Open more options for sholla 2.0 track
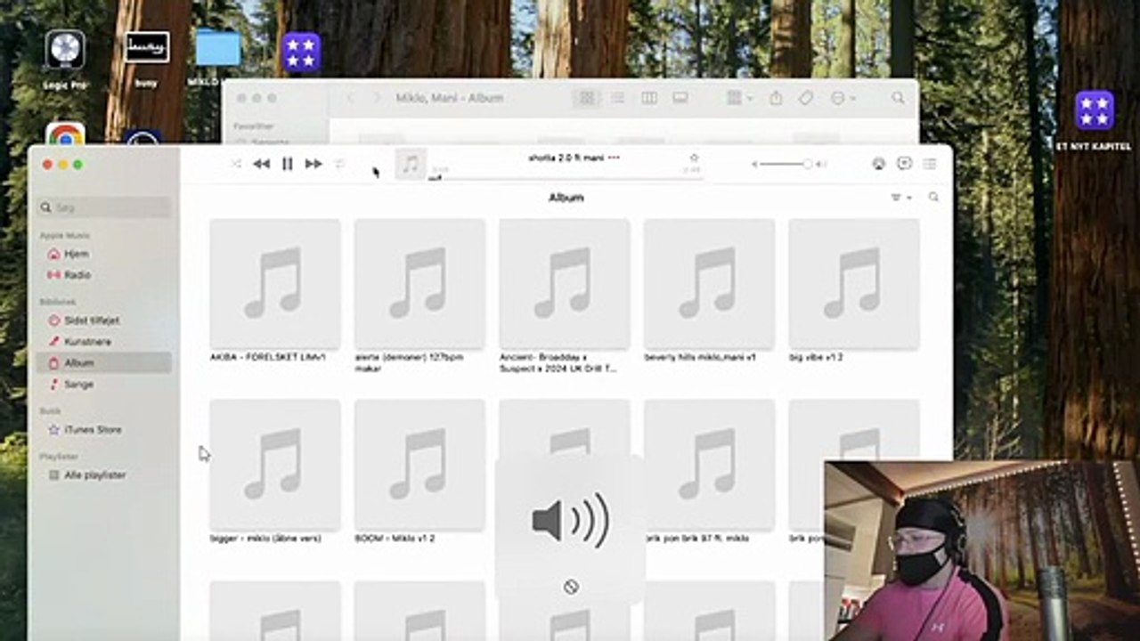Image resolution: width=1140 pixels, height=641 pixels. (x=614, y=158)
